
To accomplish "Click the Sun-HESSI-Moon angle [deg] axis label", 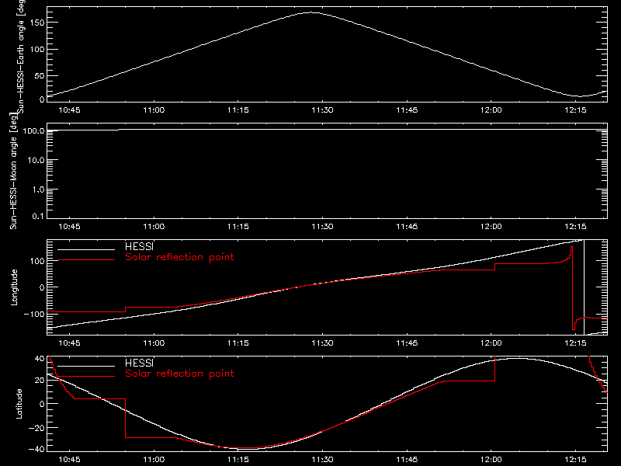I will tap(14, 171).
